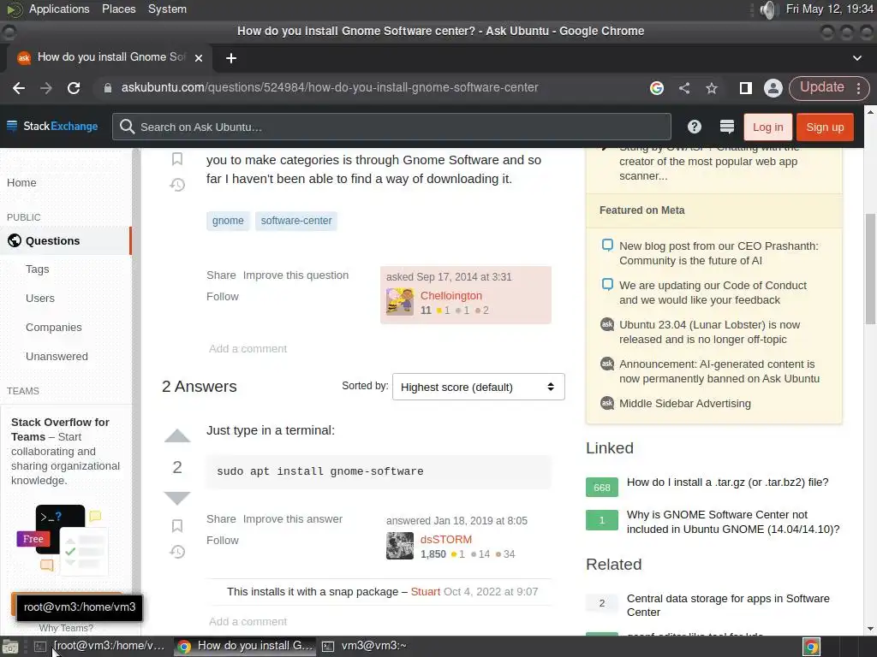Open 'Why is GNOME Software Center not included' link
The height and width of the screenshot is (657, 877).
coord(733,522)
